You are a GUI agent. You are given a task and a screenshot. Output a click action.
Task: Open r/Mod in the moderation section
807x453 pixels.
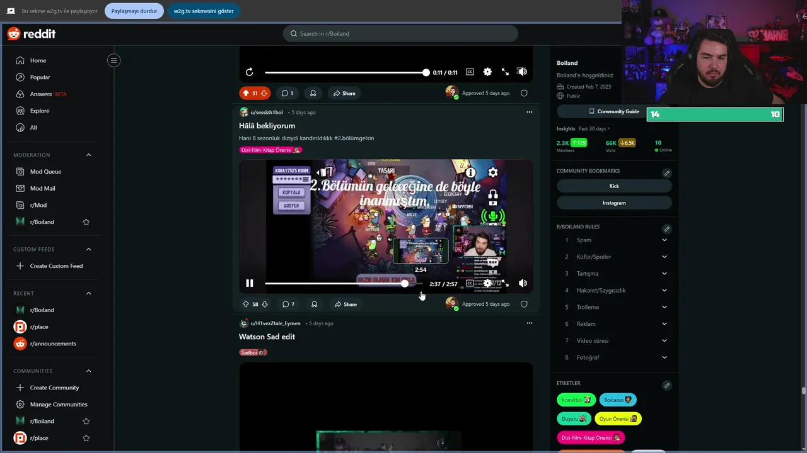point(38,205)
